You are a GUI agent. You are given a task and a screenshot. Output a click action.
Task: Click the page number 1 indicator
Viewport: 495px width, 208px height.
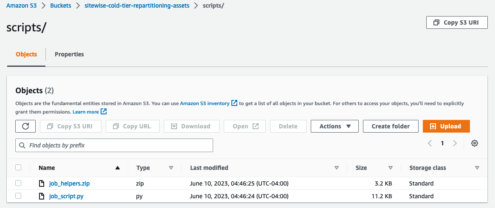pos(442,143)
